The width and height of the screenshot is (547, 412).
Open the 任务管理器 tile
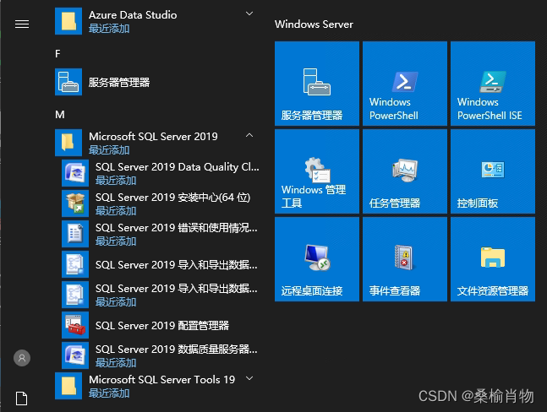pyautogui.click(x=405, y=171)
